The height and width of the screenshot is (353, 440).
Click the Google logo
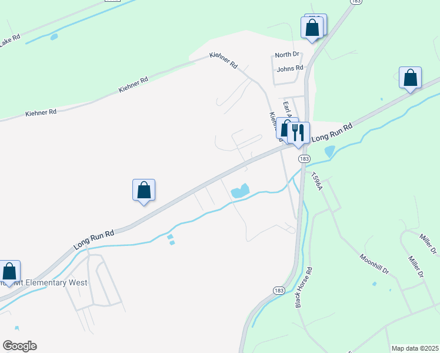coord(19,346)
